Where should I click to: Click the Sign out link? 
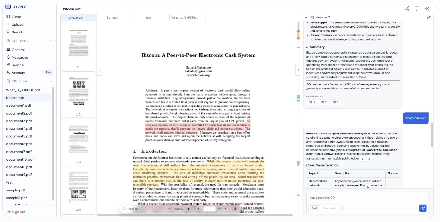(18, 212)
